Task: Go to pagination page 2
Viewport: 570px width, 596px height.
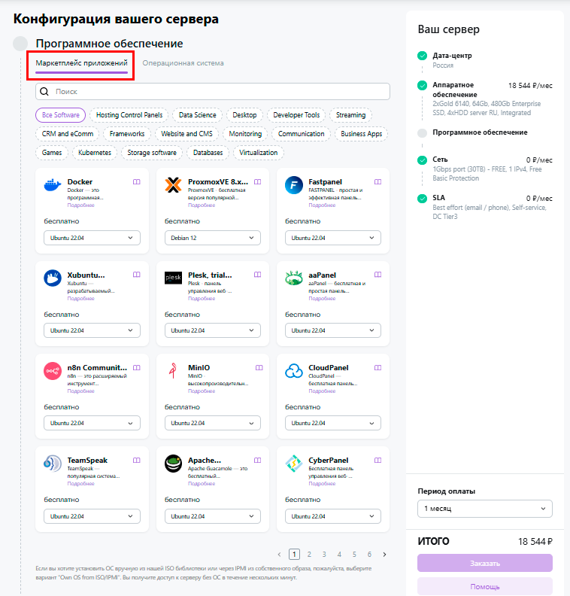Action: (309, 555)
